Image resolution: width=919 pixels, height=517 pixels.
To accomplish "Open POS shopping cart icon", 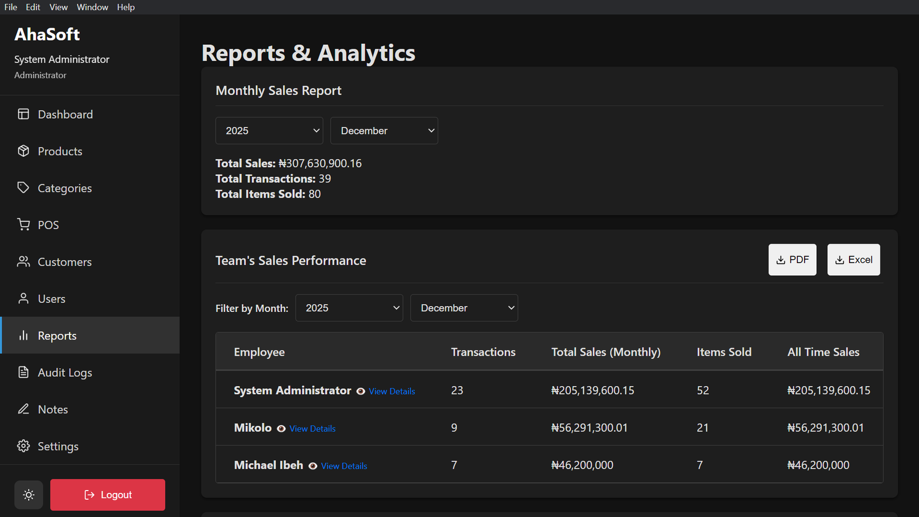I will [x=24, y=225].
